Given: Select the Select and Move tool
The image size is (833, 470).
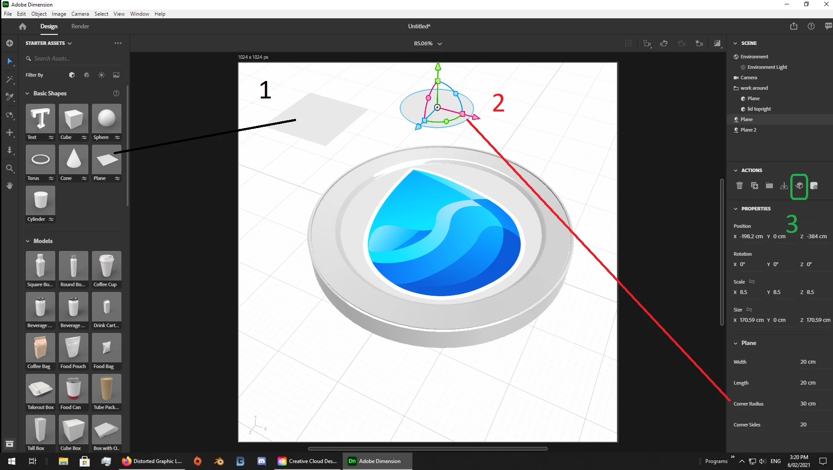Looking at the screenshot, I should (x=10, y=61).
